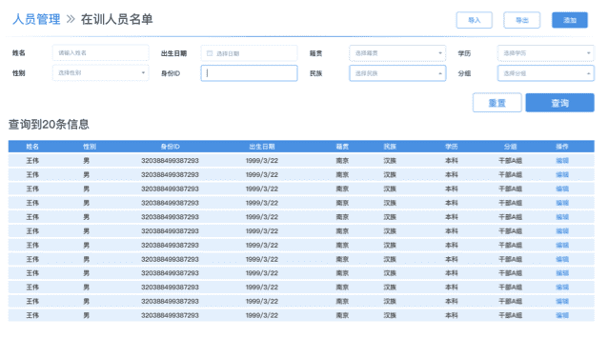This screenshot has width=608, height=358.
Task: Click 编辑 in the last visible row
Action: (562, 315)
